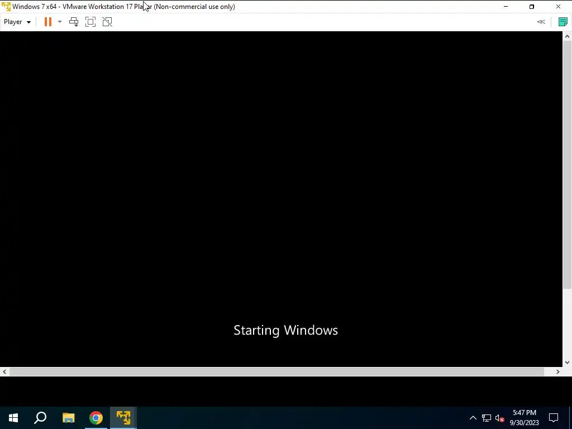The width and height of the screenshot is (572, 429).
Task: Open the green notes message icon
Action: point(563,22)
